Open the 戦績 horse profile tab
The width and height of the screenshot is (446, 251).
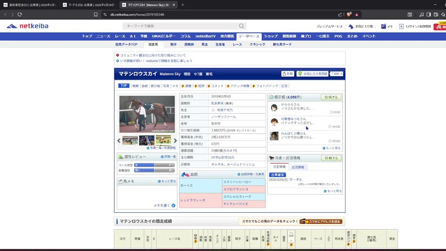point(136,86)
